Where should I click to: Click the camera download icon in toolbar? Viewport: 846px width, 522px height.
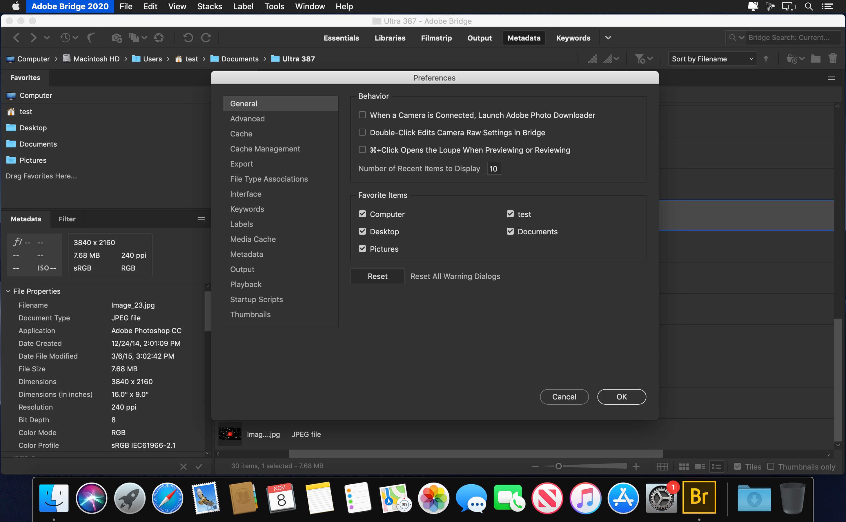pyautogui.click(x=116, y=38)
